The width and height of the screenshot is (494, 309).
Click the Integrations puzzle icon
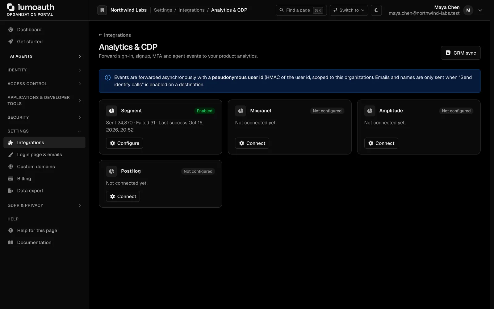point(11,143)
